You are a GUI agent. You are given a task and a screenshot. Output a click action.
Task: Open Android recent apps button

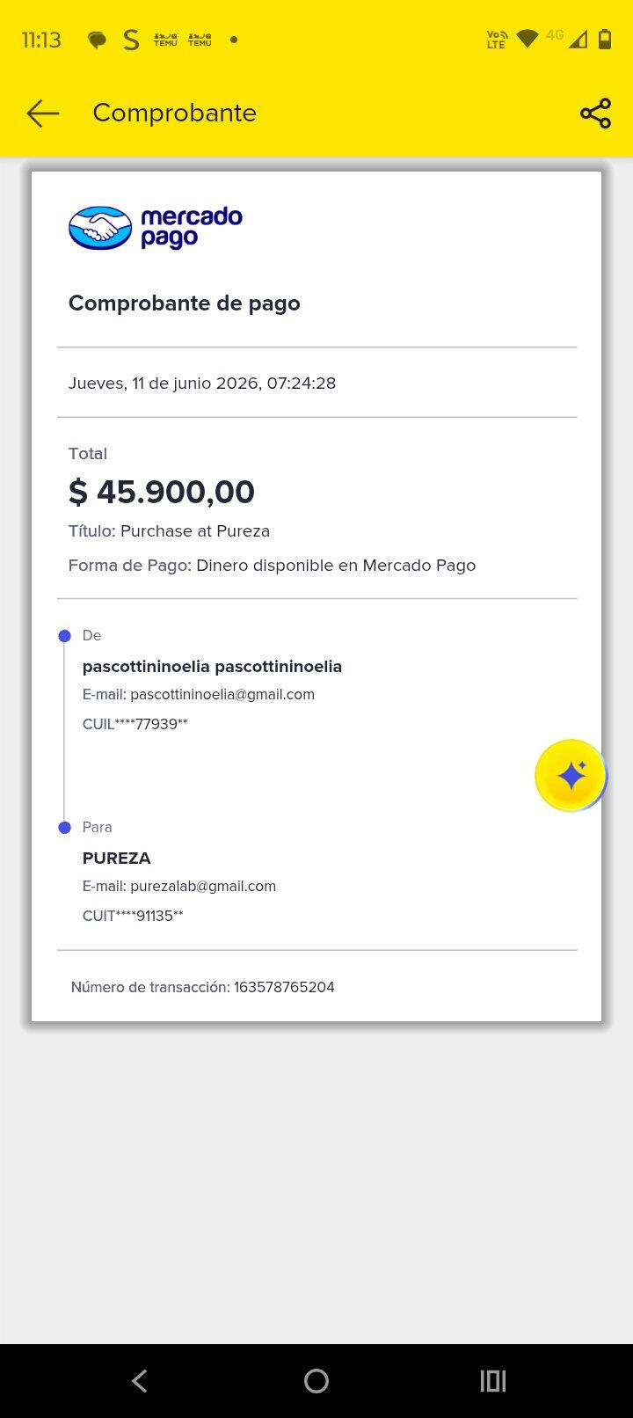pos(493,1381)
